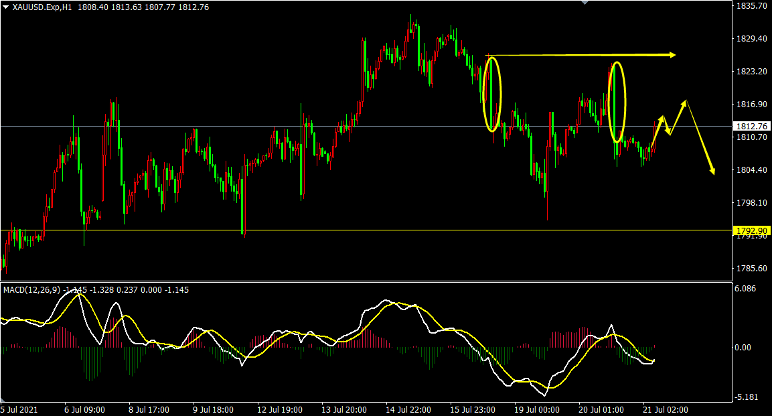Click the arrowhead of the horizontal yellow arrow

(672, 55)
